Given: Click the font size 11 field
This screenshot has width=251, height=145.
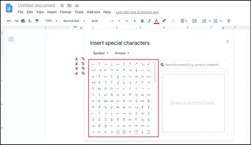Looking at the screenshot, I should click(127, 21).
